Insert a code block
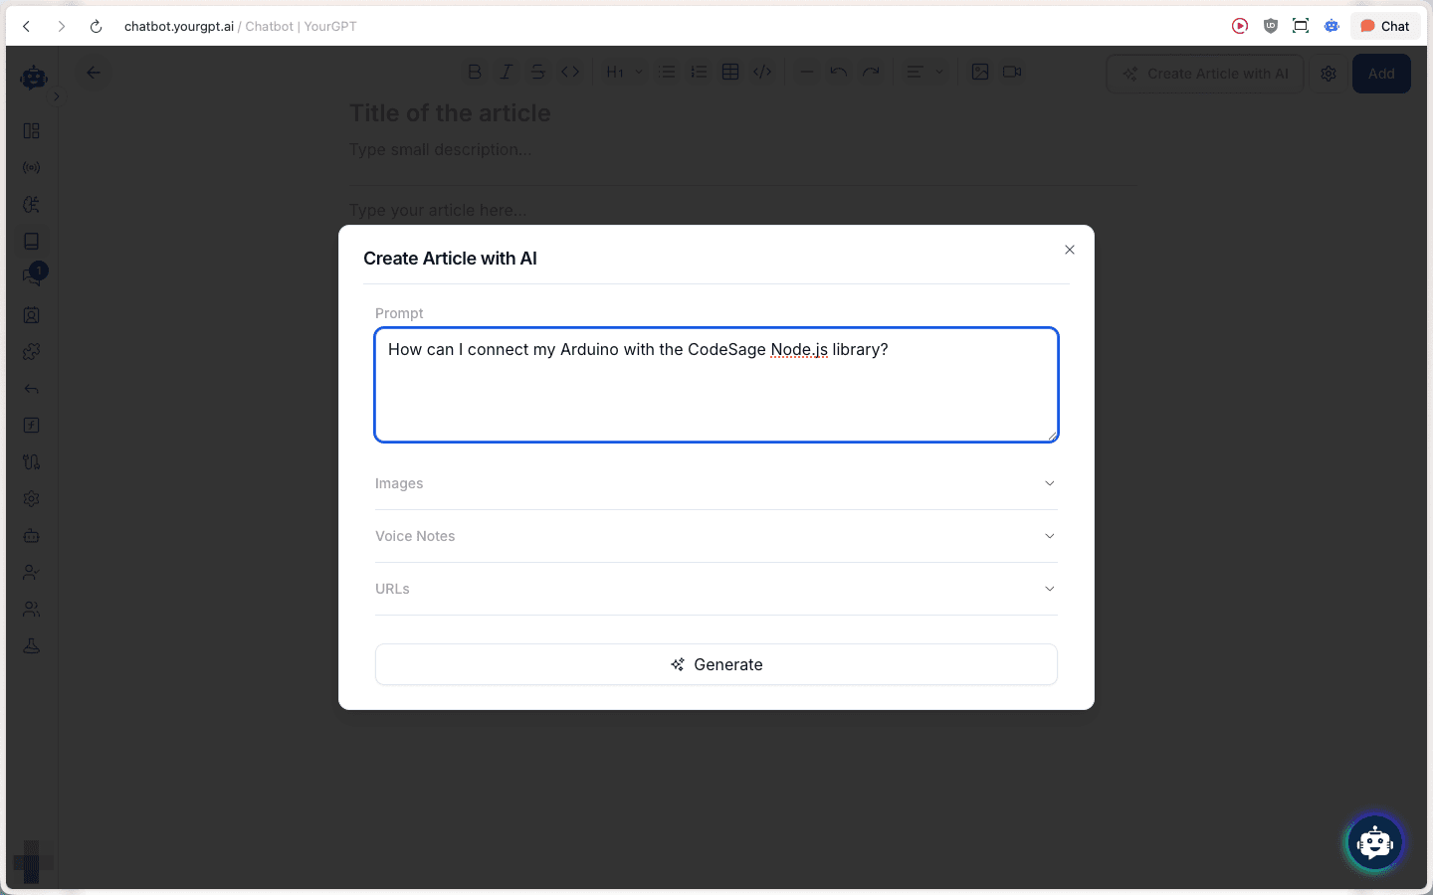 pos(762,72)
